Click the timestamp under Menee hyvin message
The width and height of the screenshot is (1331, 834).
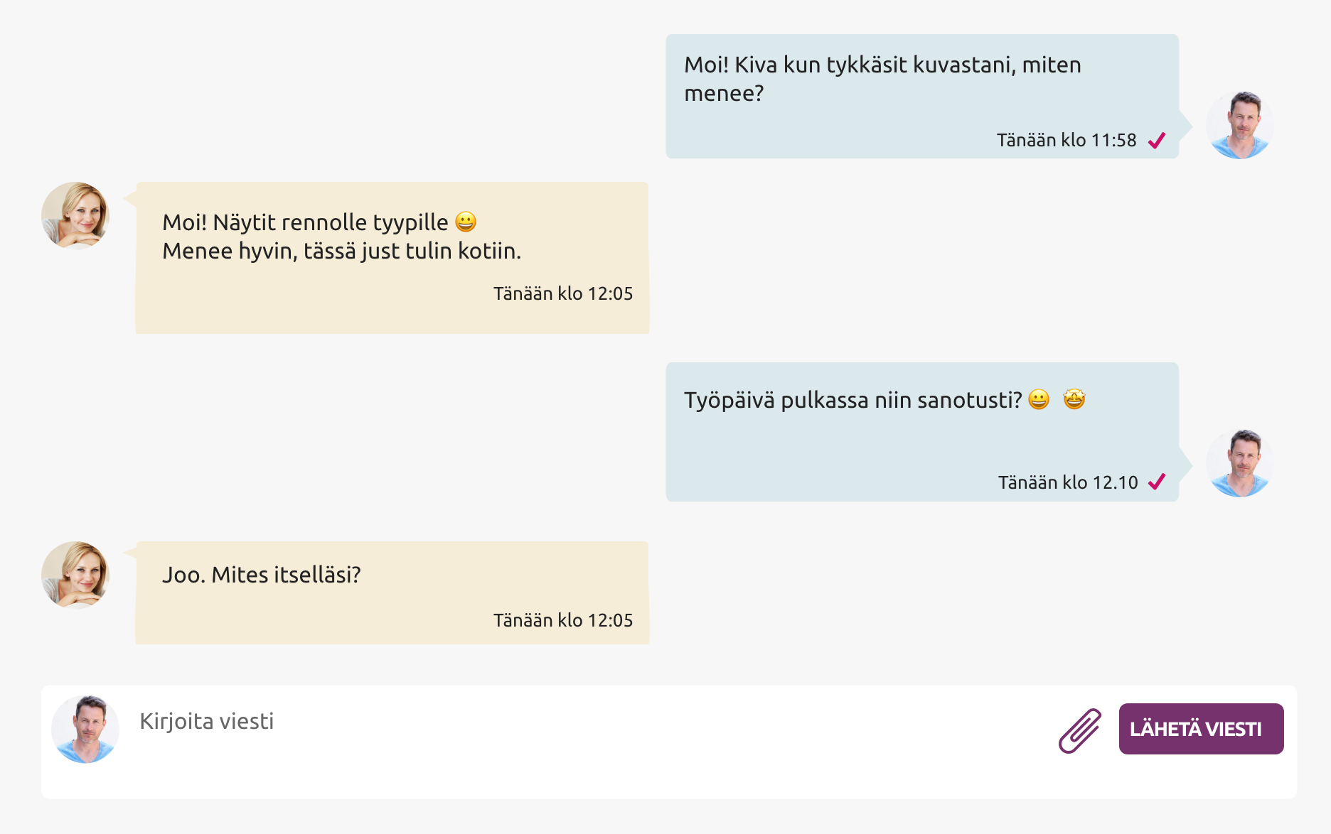coord(563,291)
